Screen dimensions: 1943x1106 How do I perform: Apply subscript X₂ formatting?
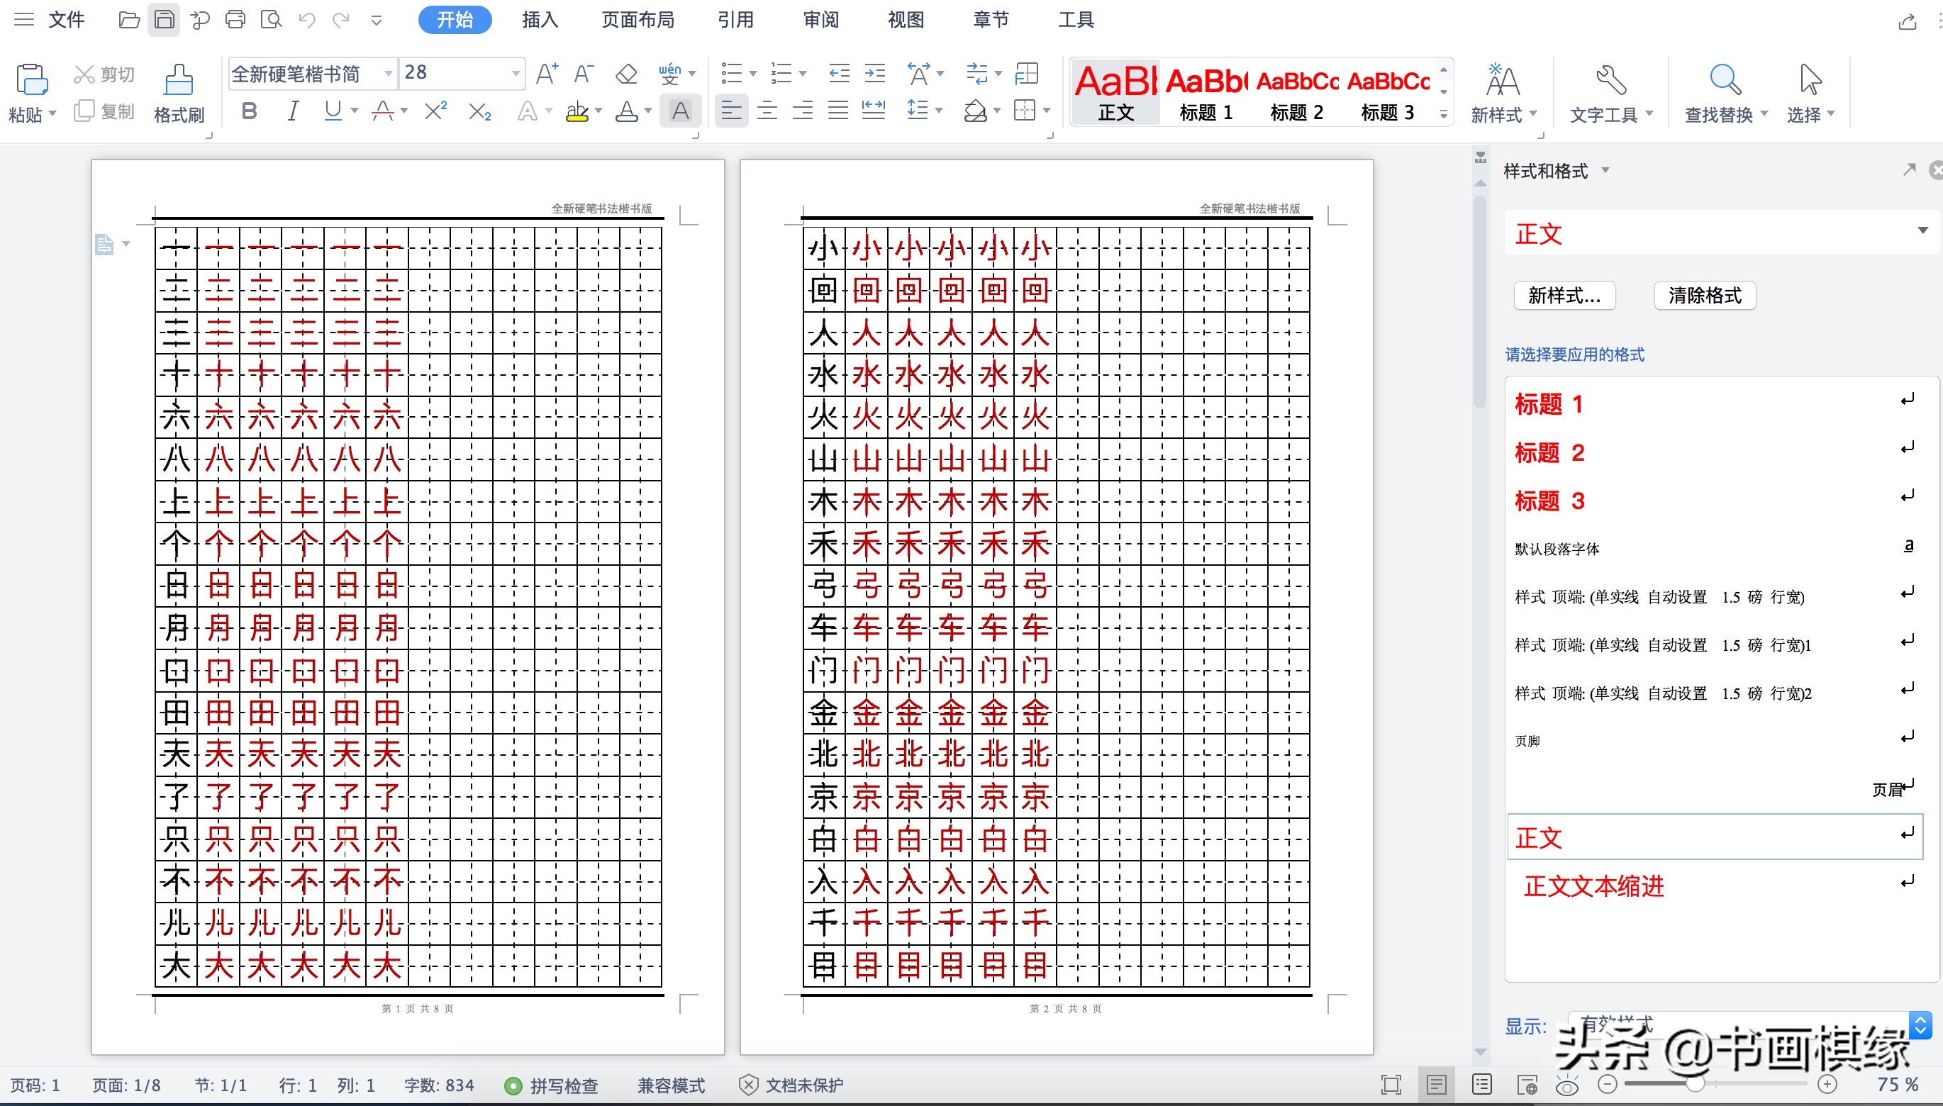point(479,112)
